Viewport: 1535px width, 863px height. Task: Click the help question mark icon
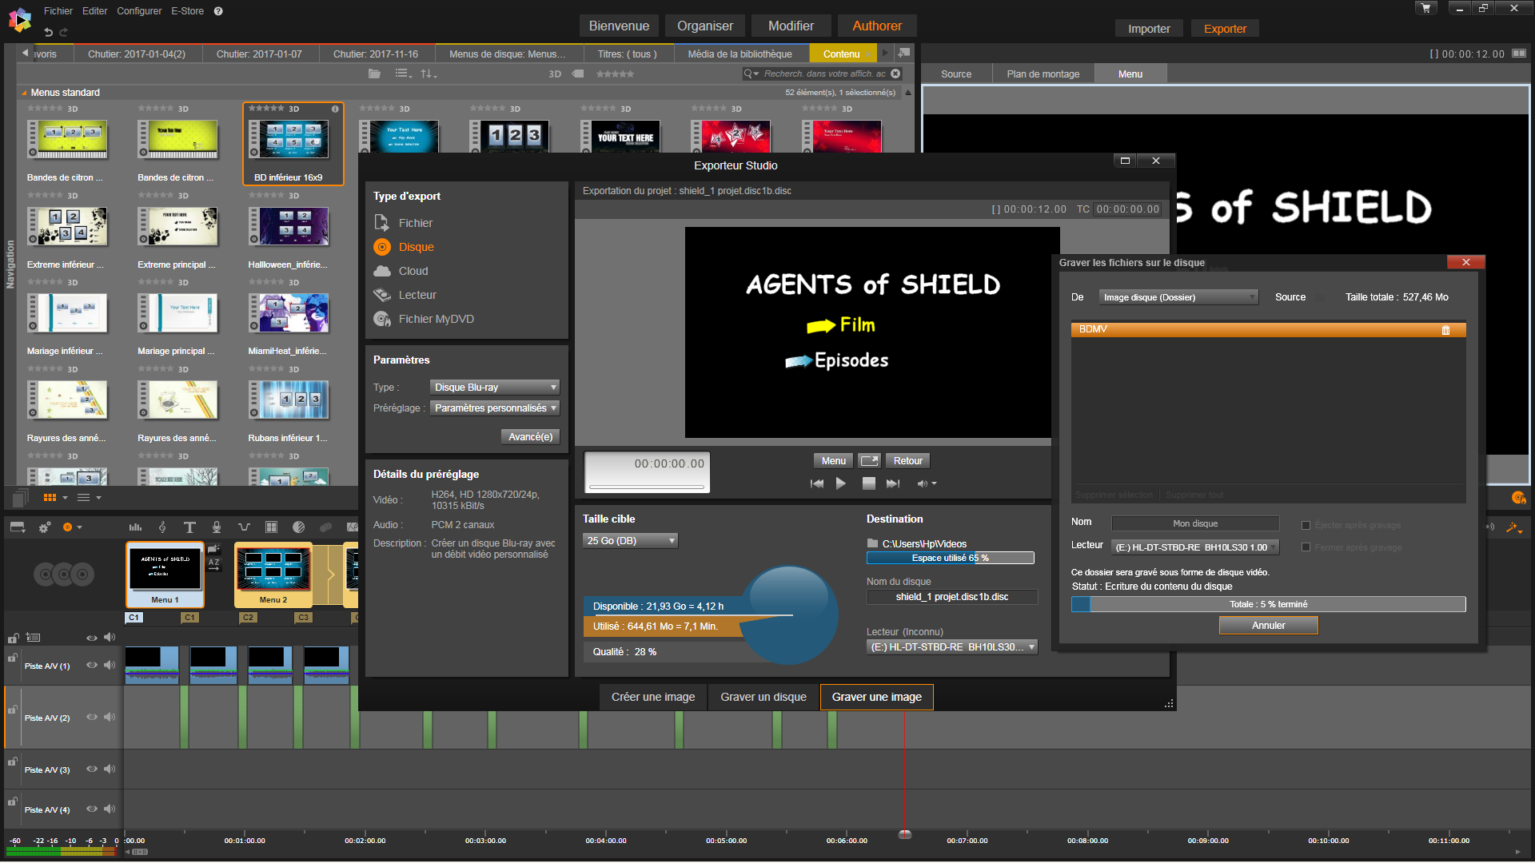(x=218, y=11)
